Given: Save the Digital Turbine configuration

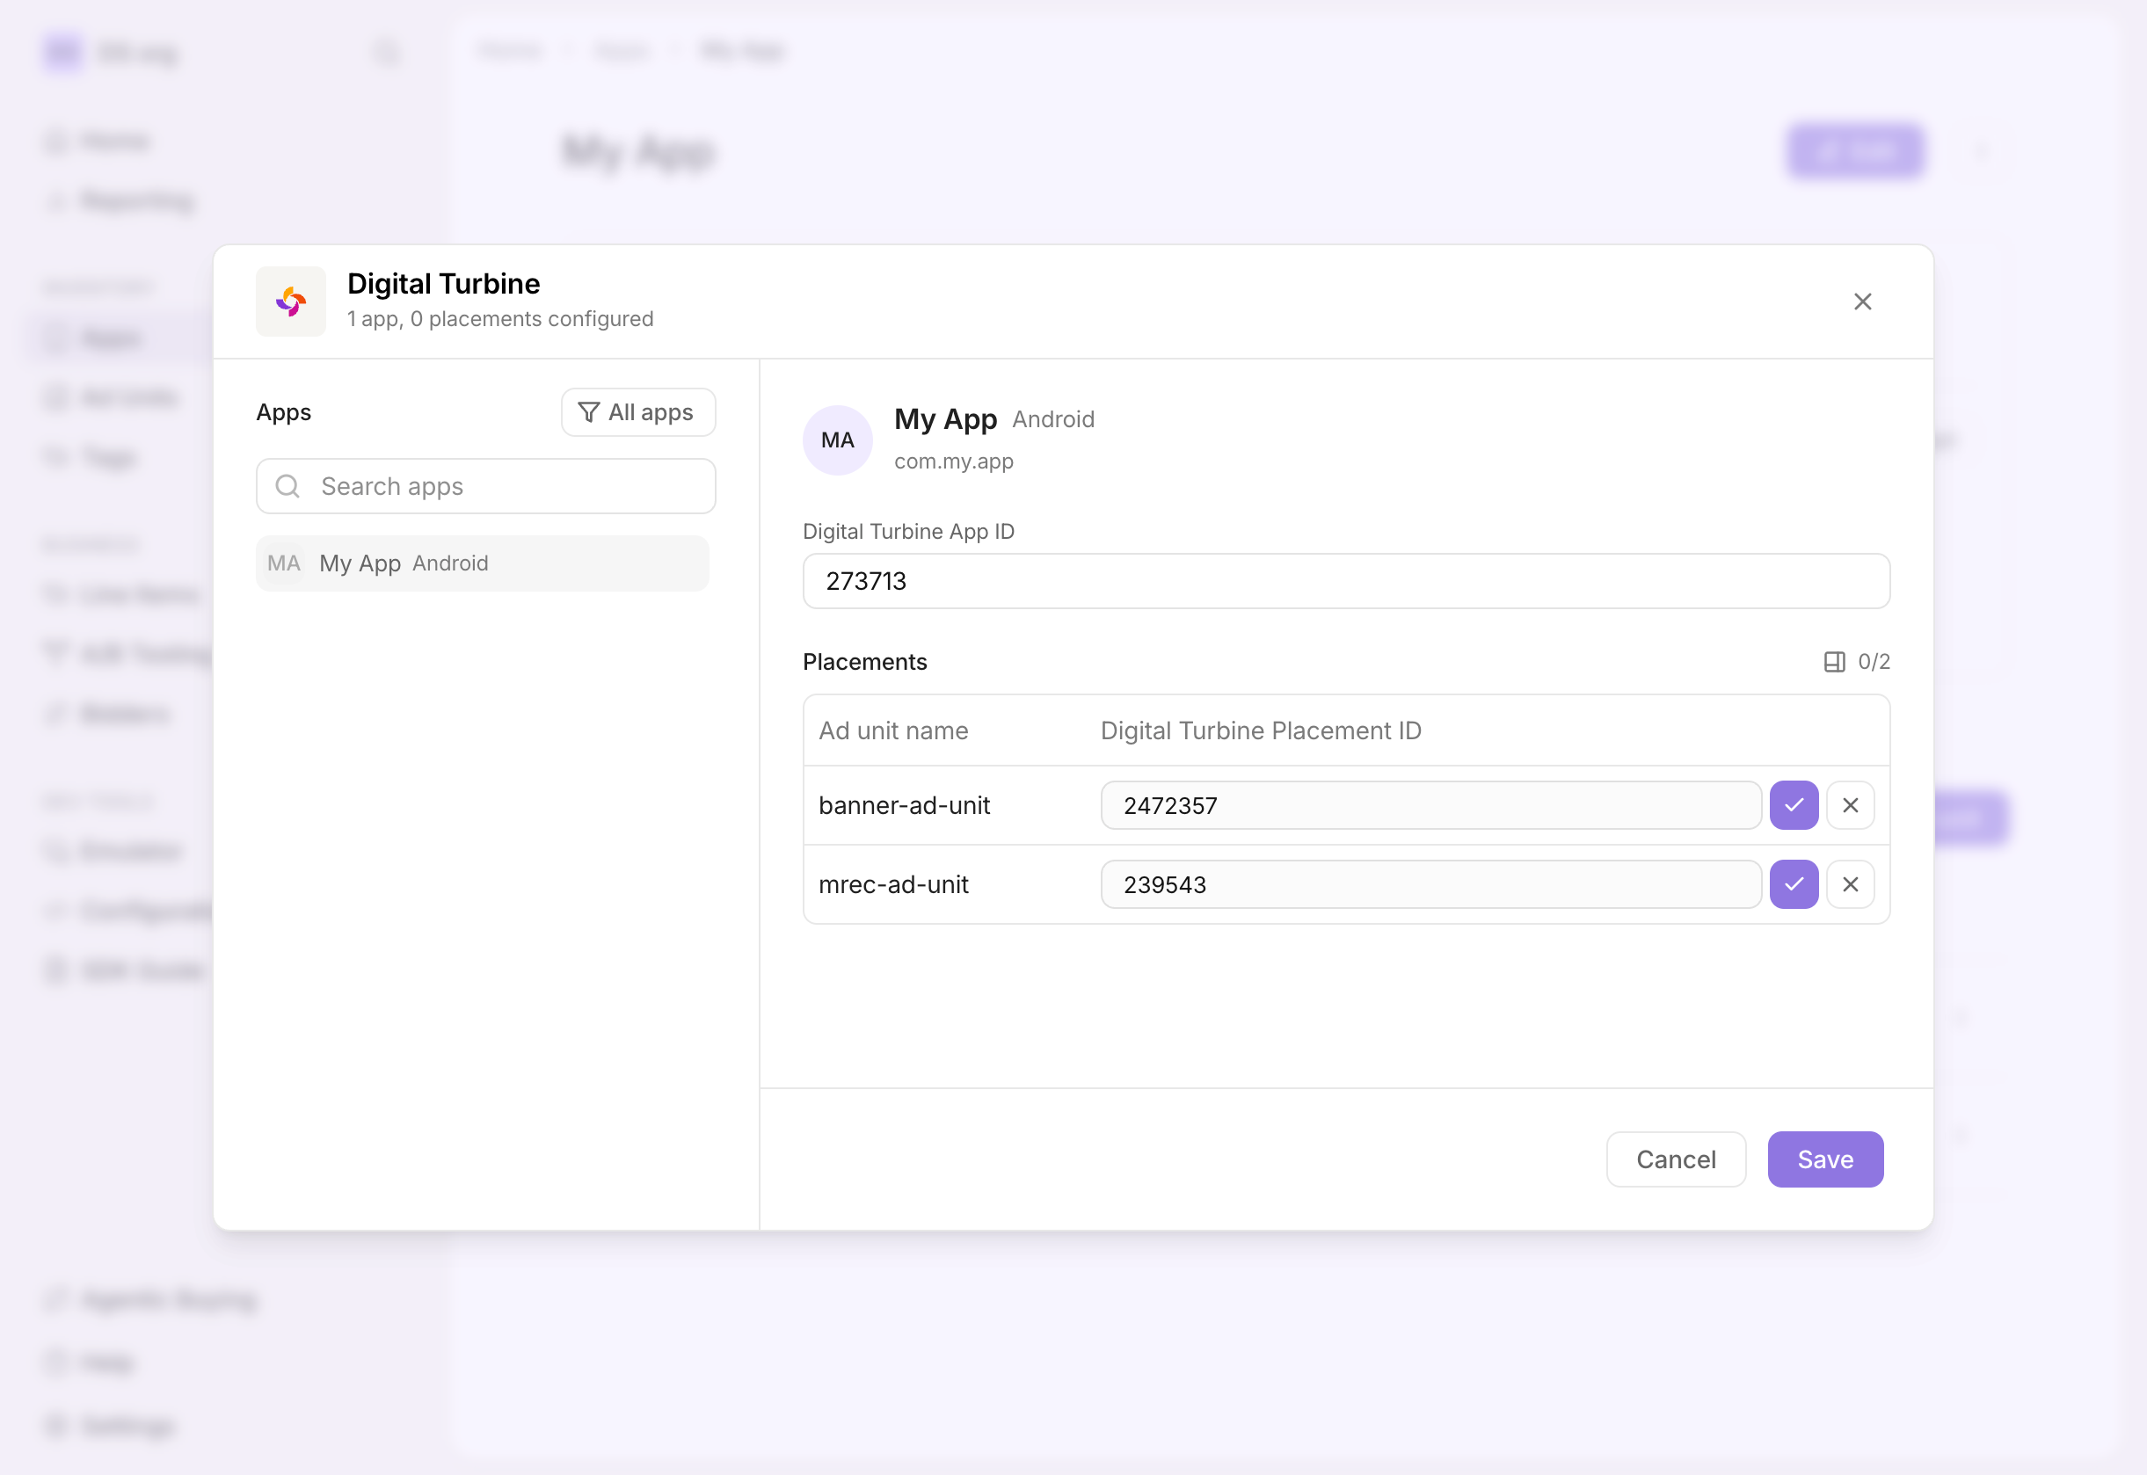Looking at the screenshot, I should (1825, 1159).
